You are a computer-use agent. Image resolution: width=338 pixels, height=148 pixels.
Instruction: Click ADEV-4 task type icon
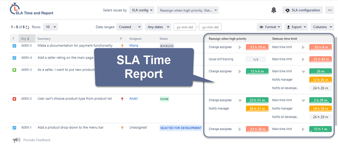click(x=14, y=58)
